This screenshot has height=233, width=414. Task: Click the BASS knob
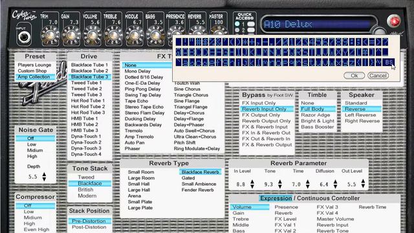click(155, 36)
